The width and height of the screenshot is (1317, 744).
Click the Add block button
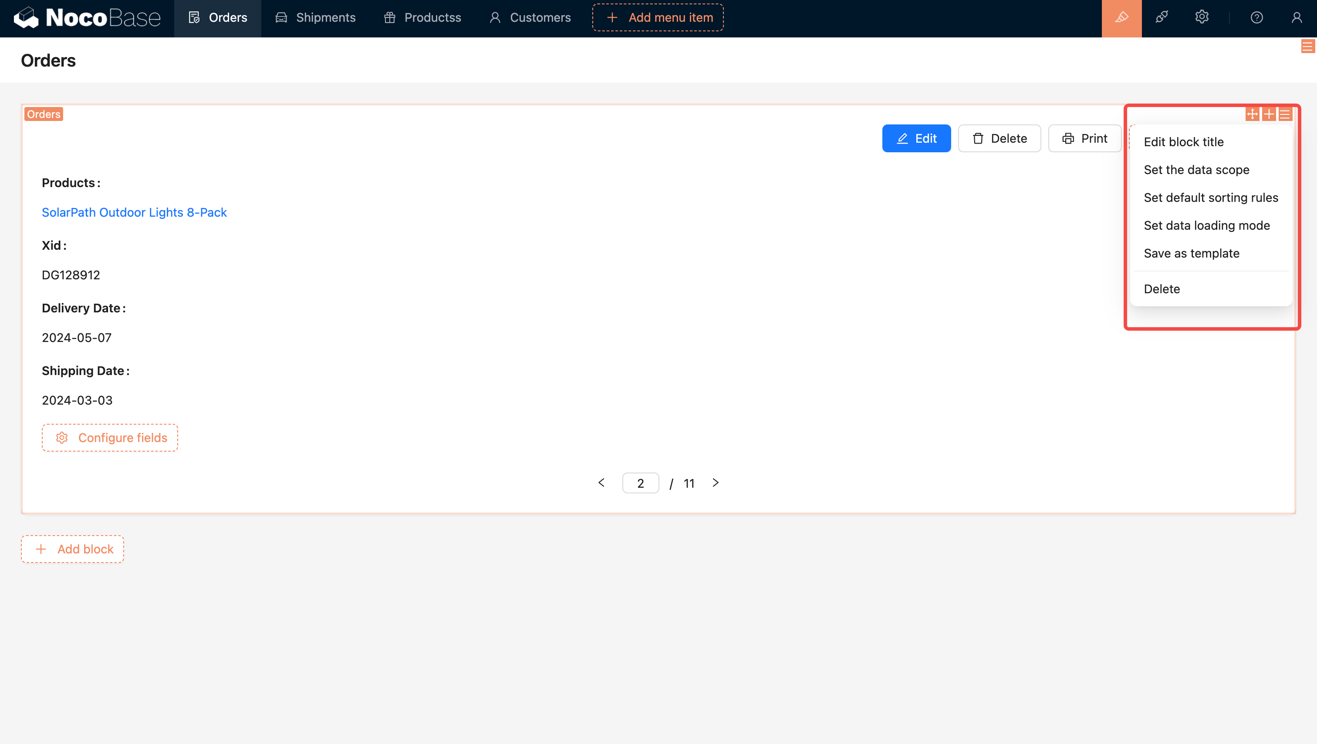(x=73, y=549)
